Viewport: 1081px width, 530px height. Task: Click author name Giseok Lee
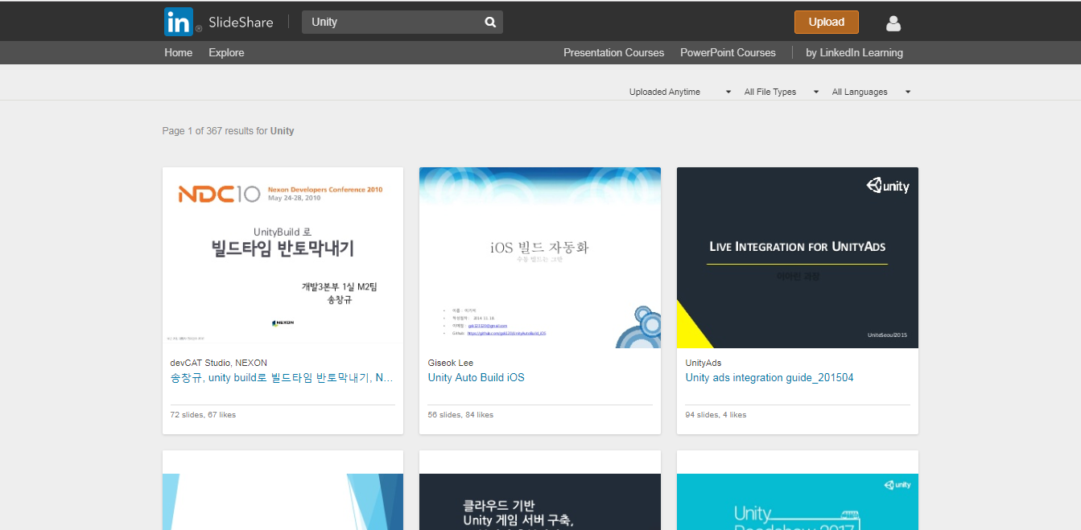pos(451,363)
